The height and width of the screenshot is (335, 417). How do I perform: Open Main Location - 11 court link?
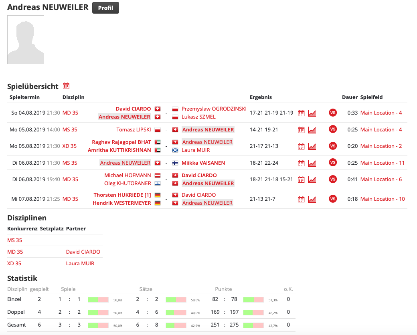pyautogui.click(x=382, y=163)
